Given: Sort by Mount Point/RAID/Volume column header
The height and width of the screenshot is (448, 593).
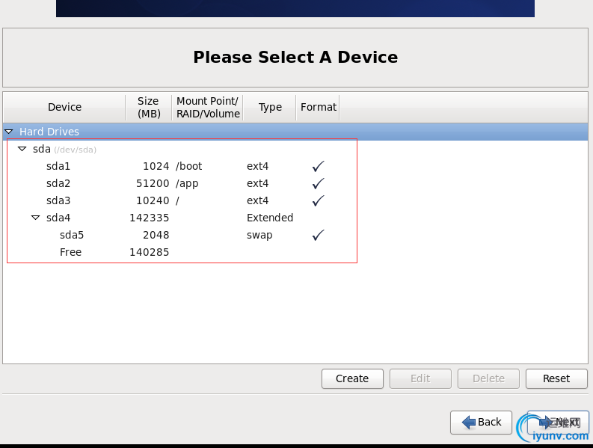Looking at the screenshot, I should (208, 108).
